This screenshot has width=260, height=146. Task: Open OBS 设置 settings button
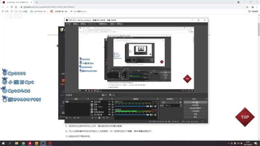[x=195, y=114]
